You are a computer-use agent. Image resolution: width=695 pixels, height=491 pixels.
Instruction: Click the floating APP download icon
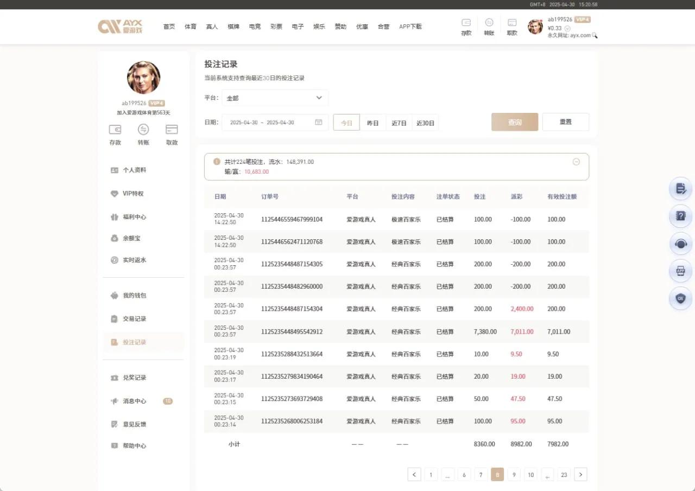(680, 271)
